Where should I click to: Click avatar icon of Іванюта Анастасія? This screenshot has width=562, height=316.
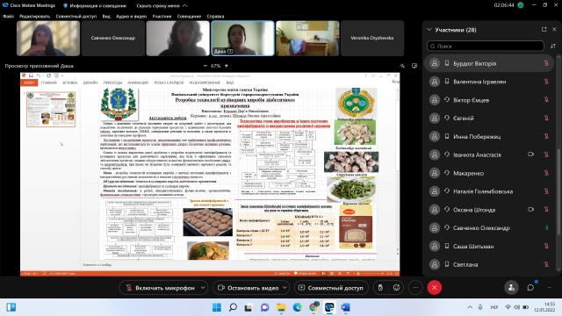(x=435, y=154)
